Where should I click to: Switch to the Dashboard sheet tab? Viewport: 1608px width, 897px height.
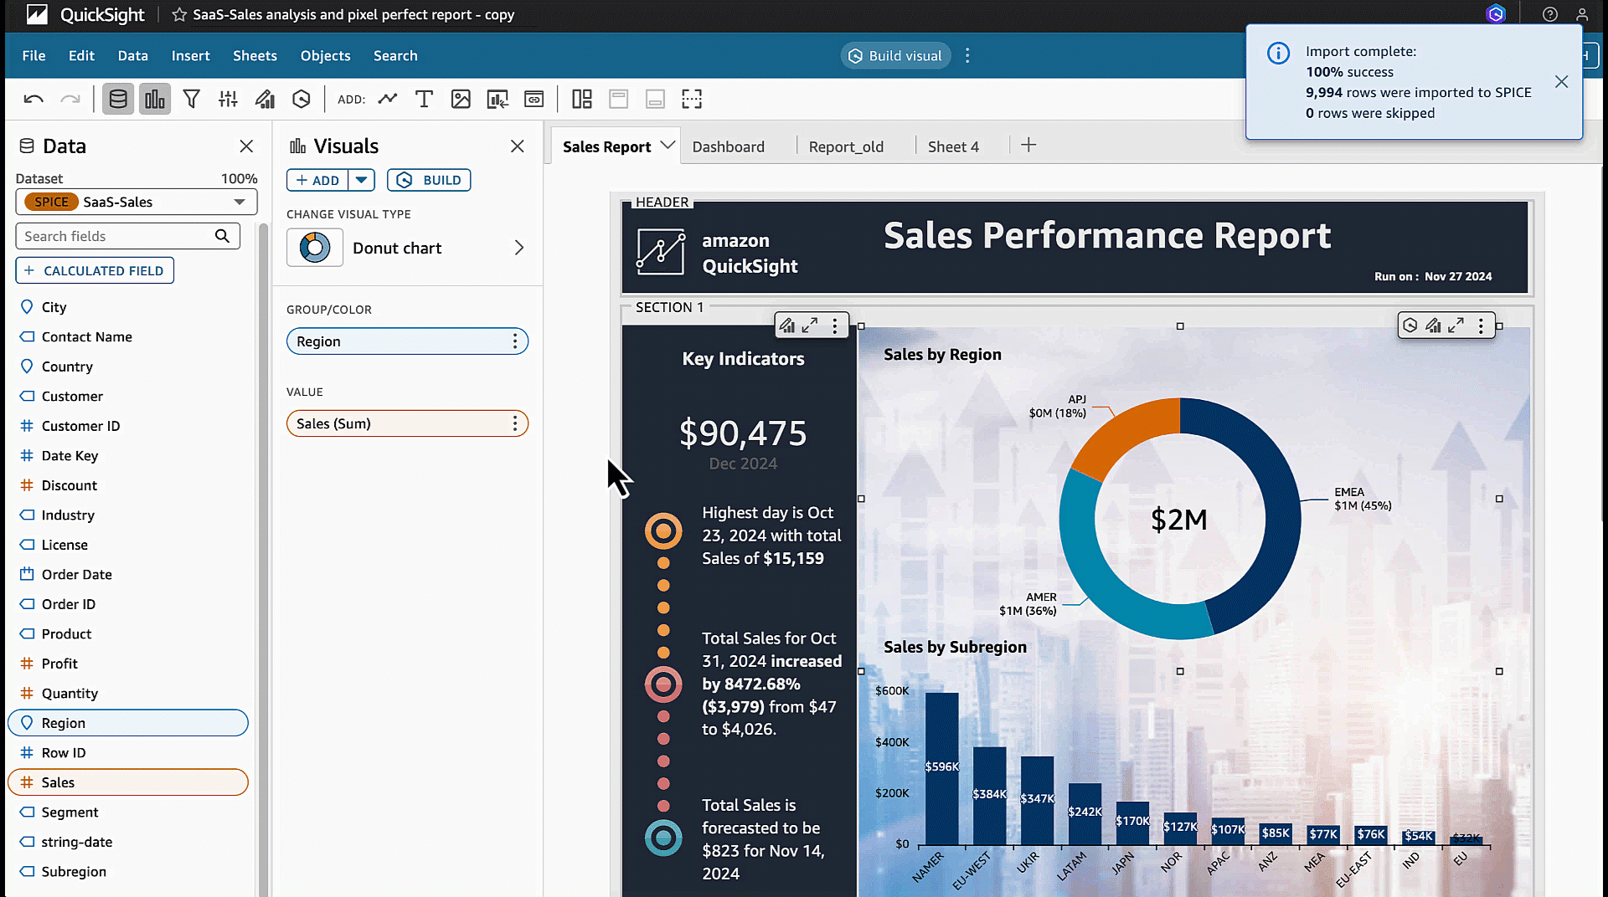(x=728, y=146)
